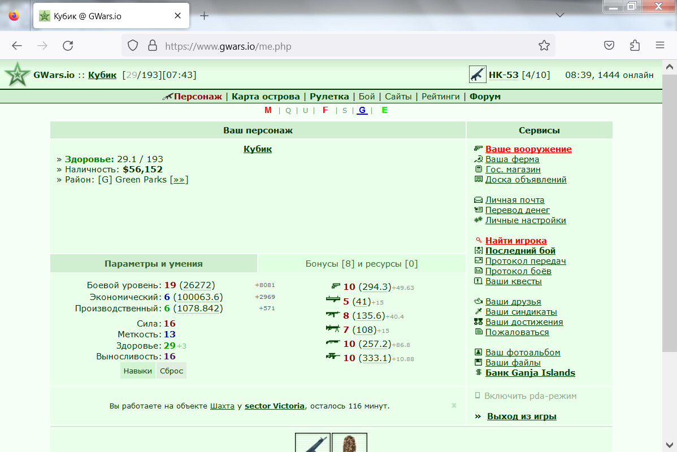This screenshot has height=452, width=677.
Task: Open Последний бой link
Action: pos(520,251)
